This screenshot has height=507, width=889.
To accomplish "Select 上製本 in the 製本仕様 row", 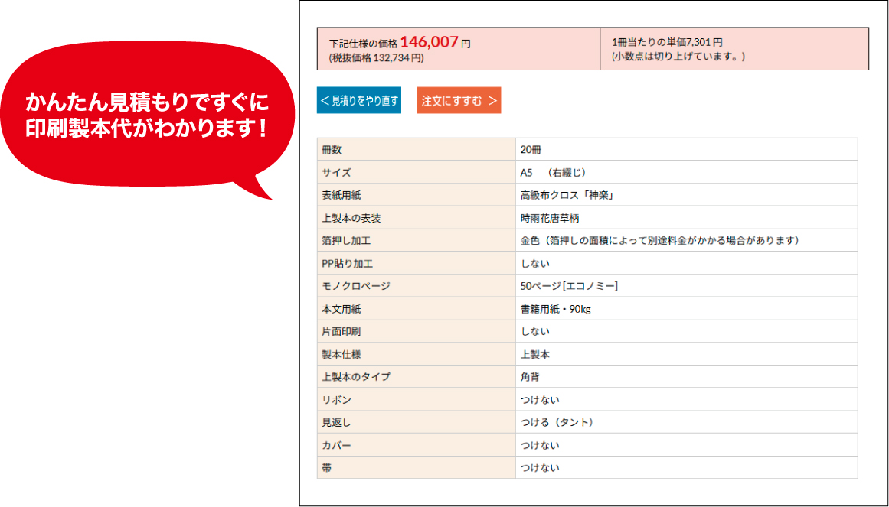I will pyautogui.click(x=534, y=354).
